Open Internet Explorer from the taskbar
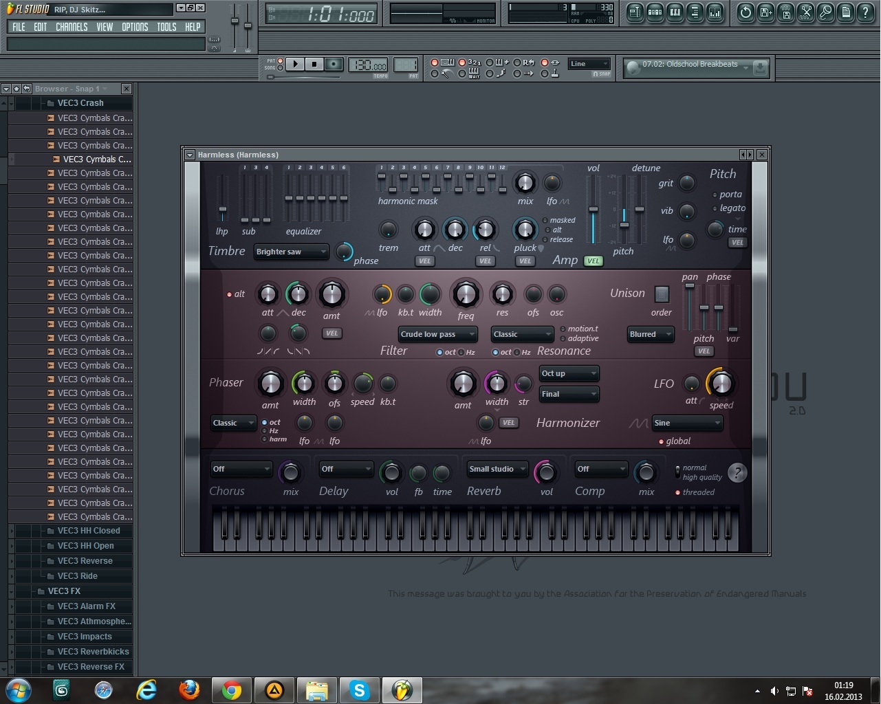This screenshot has height=704, width=881. click(146, 690)
